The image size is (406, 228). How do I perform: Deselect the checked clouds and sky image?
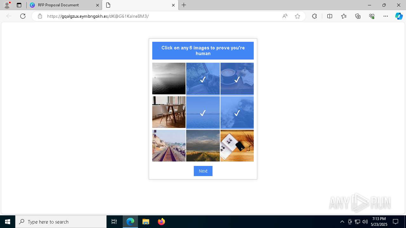pos(237,112)
